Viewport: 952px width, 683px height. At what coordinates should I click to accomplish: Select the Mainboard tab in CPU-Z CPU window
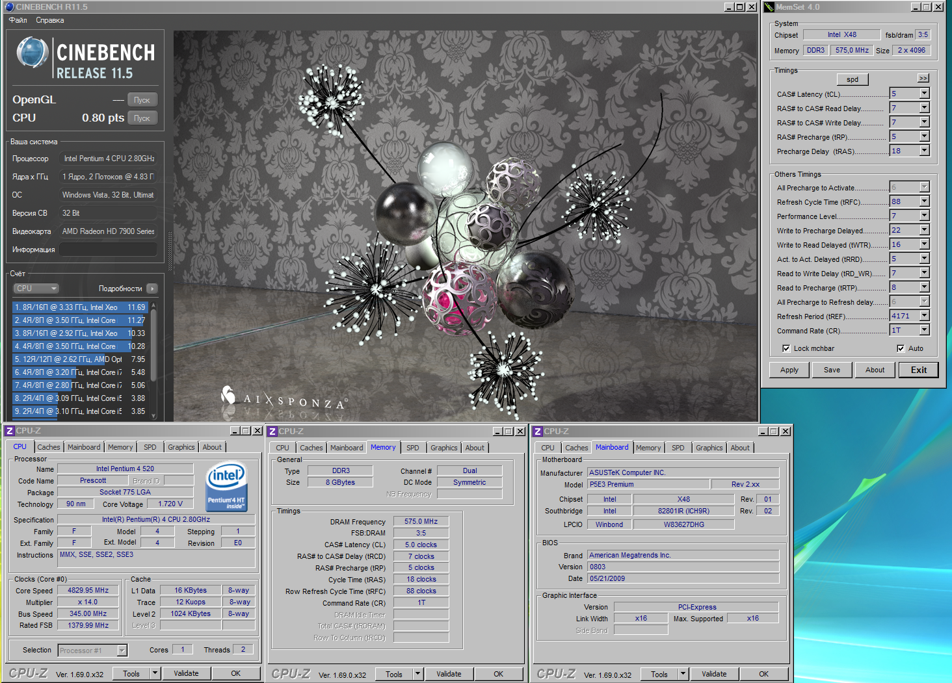[x=84, y=447]
